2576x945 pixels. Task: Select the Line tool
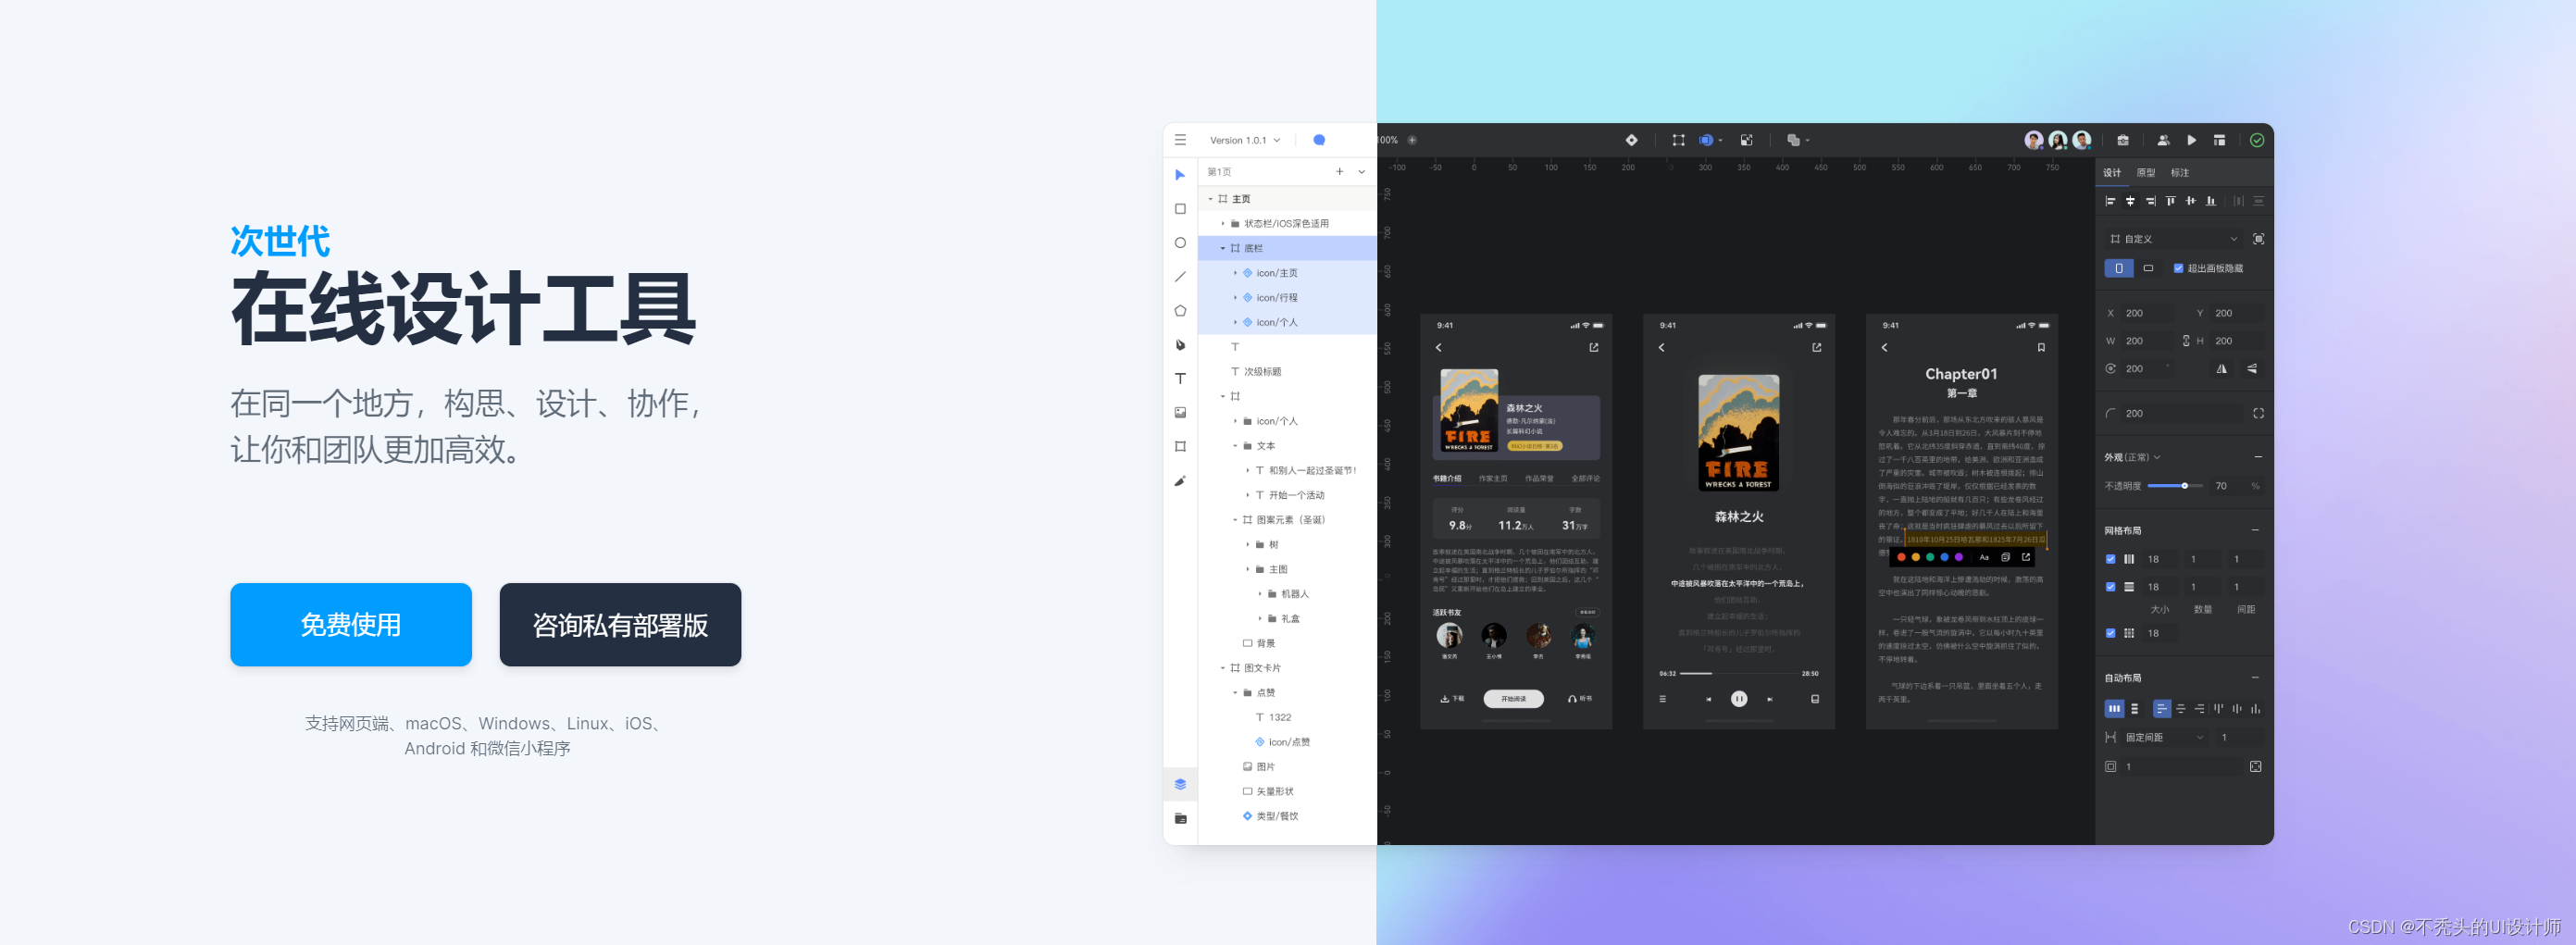tap(1180, 277)
